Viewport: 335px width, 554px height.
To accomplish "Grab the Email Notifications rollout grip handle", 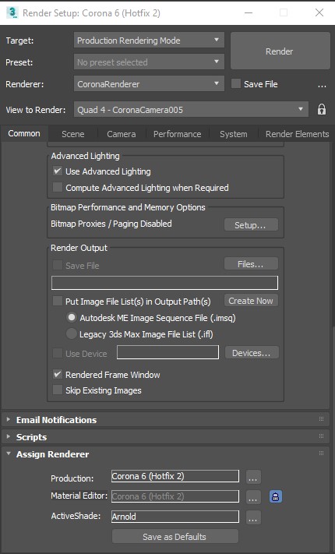I will [x=321, y=419].
